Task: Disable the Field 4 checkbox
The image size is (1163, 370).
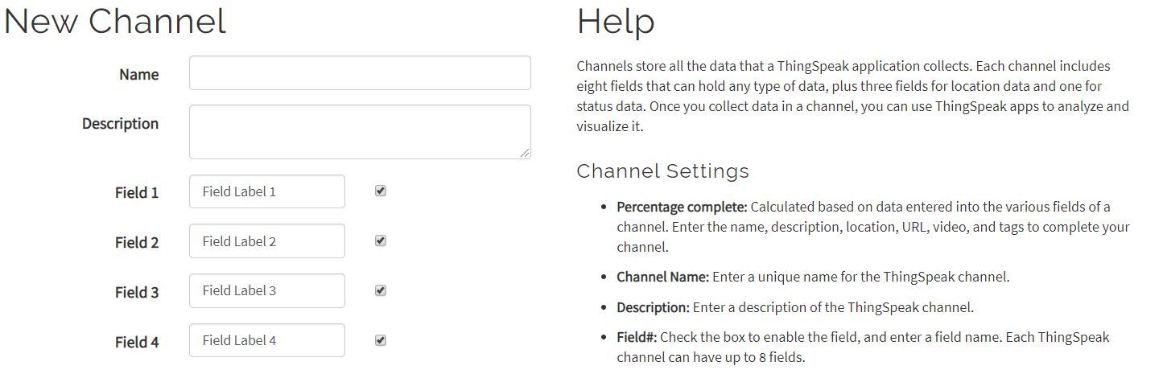Action: 381,340
